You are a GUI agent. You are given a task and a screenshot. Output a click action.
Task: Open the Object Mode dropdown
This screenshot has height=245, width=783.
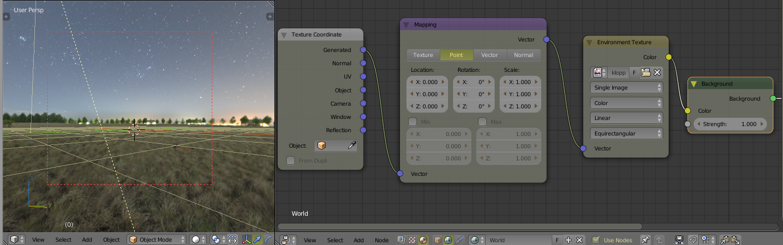157,240
